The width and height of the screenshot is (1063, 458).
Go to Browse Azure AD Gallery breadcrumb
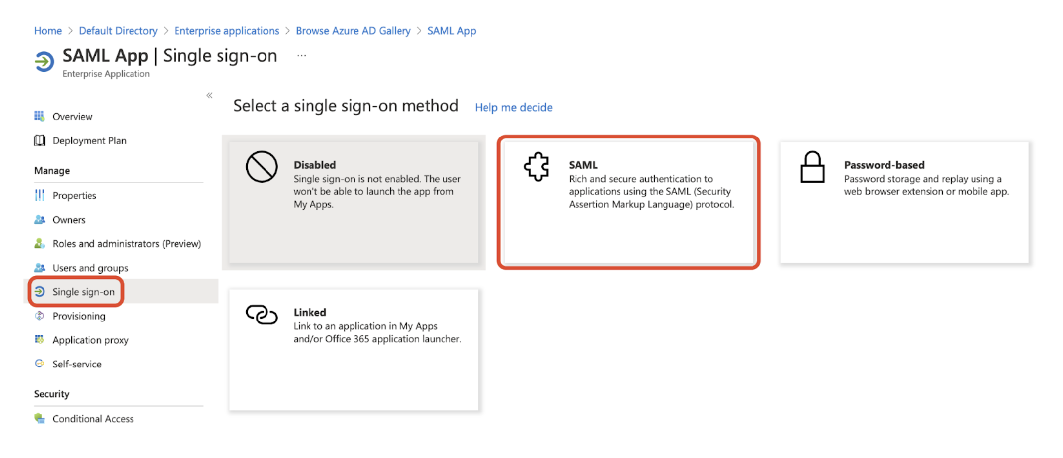(x=353, y=31)
